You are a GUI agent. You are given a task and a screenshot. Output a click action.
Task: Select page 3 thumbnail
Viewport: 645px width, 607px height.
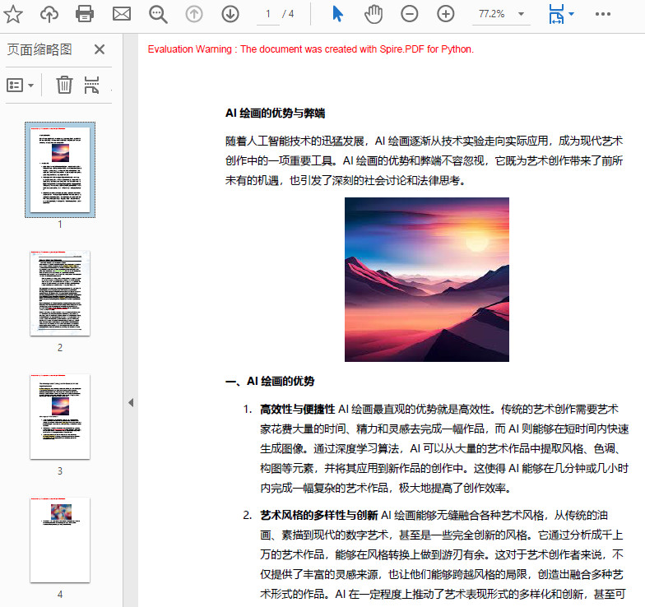pos(60,416)
